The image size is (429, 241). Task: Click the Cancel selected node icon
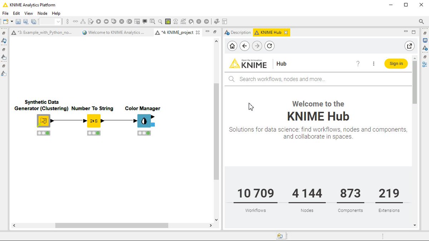[122, 21]
